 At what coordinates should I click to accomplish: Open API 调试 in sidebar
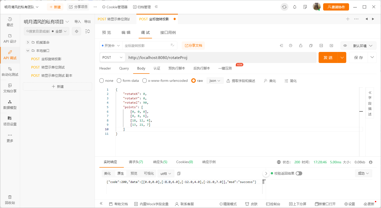pos(10,55)
